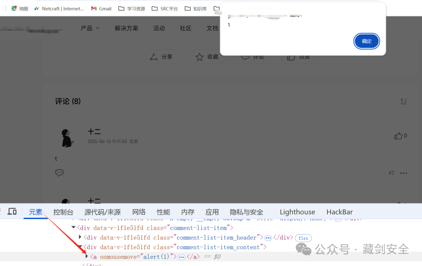Screen dimensions: 422x266
Task: Click the user avatar of 十二
Action: pyautogui.click(x=66, y=138)
